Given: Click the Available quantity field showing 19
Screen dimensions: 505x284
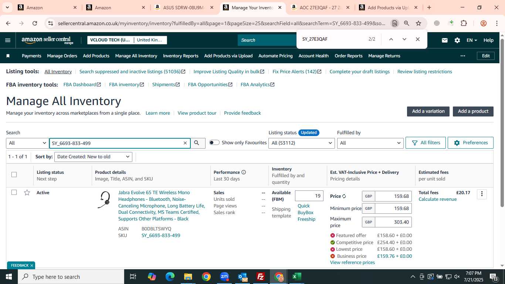Looking at the screenshot, I should pyautogui.click(x=309, y=196).
